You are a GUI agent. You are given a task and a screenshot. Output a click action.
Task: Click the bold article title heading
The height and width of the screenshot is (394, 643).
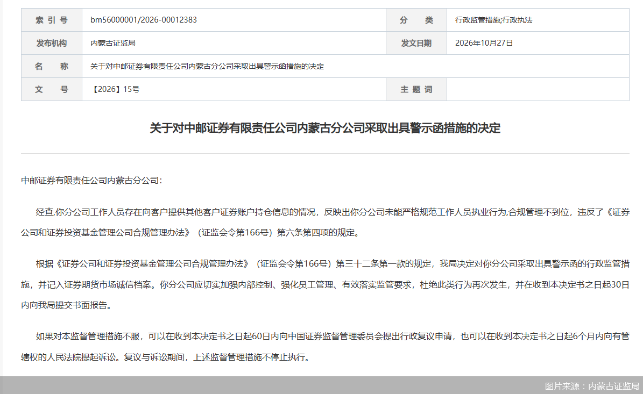(x=325, y=128)
